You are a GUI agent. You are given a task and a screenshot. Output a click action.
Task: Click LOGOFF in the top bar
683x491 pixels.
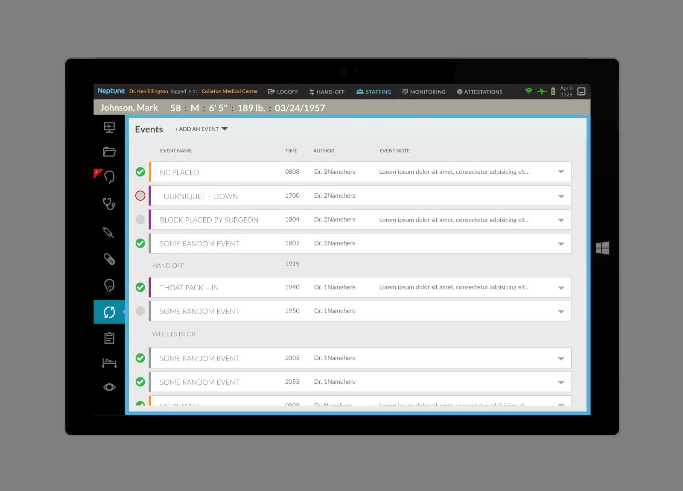(x=283, y=92)
